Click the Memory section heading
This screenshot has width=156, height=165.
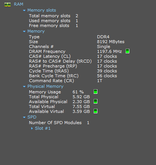(36, 31)
